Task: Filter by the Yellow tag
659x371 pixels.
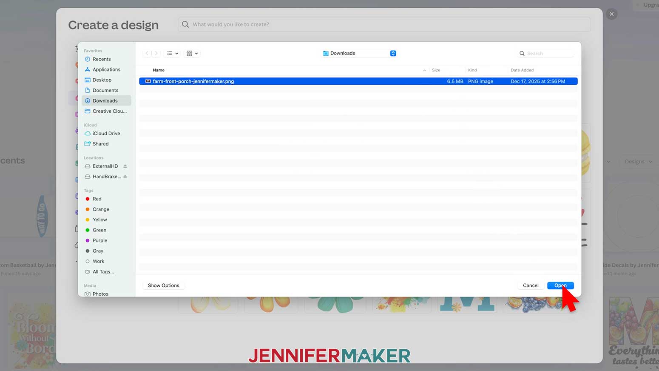Action: point(99,220)
